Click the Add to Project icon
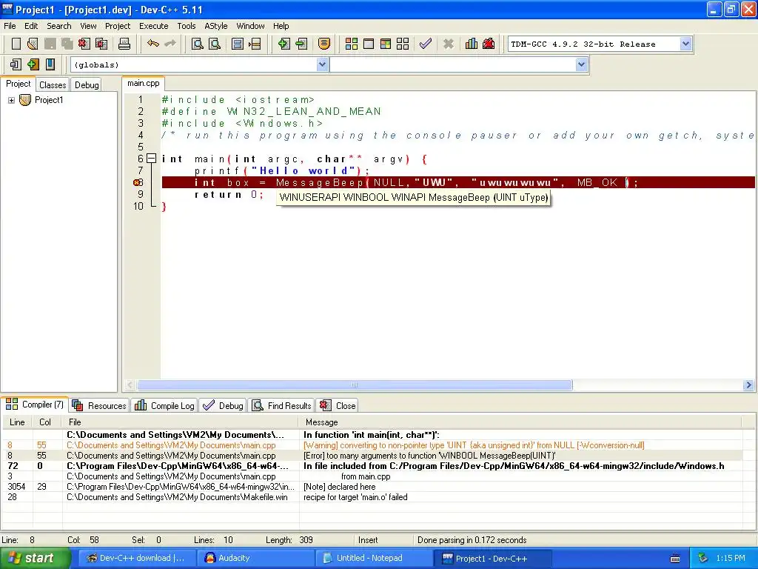This screenshot has width=758, height=569. pos(284,44)
